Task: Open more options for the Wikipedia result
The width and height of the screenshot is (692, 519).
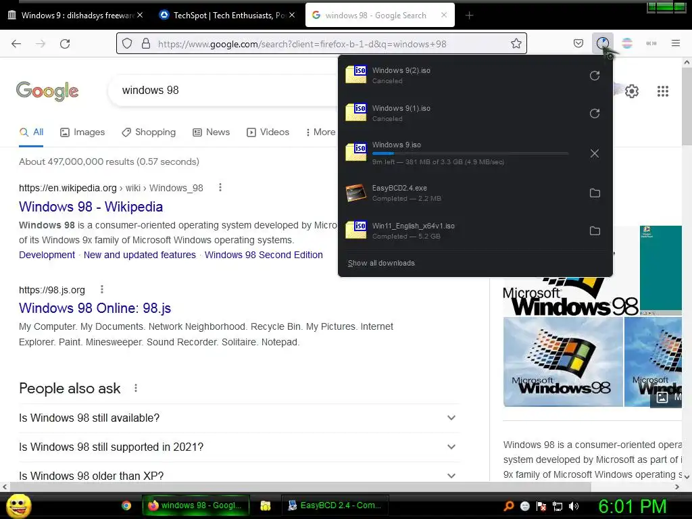Action: tap(220, 188)
